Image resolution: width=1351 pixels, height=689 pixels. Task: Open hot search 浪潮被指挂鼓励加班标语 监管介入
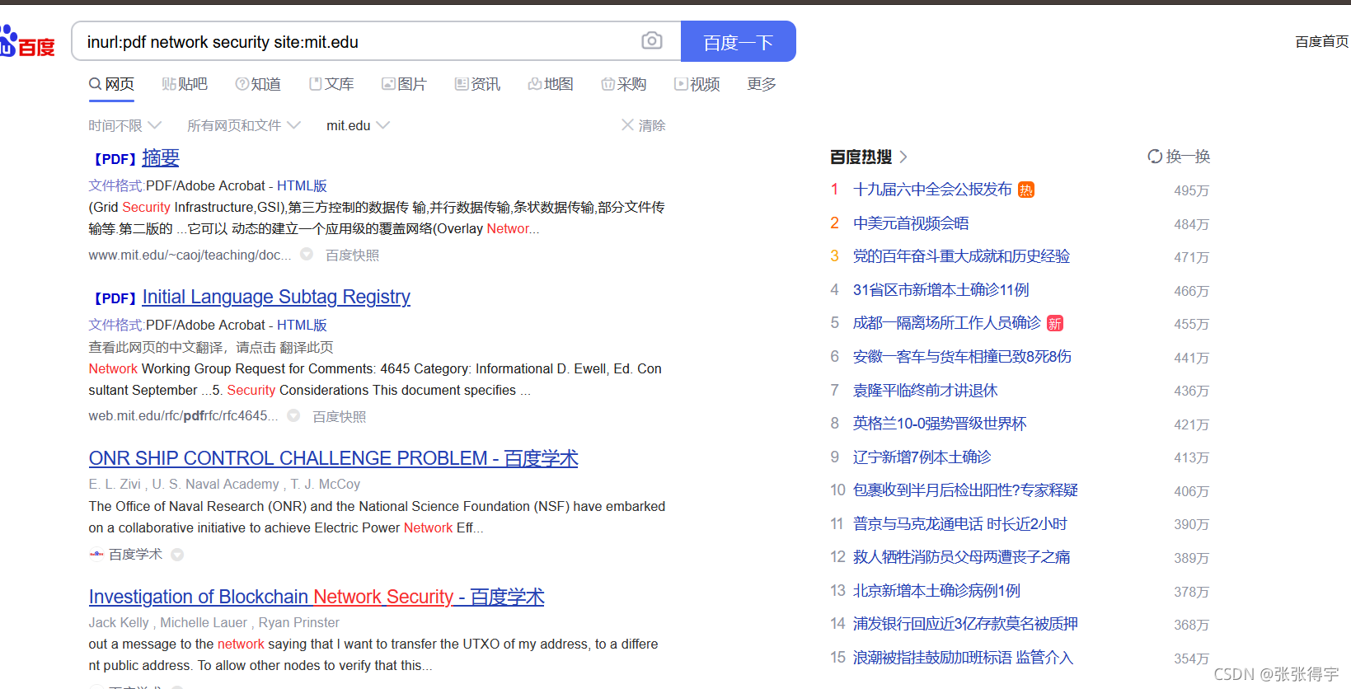click(x=963, y=658)
